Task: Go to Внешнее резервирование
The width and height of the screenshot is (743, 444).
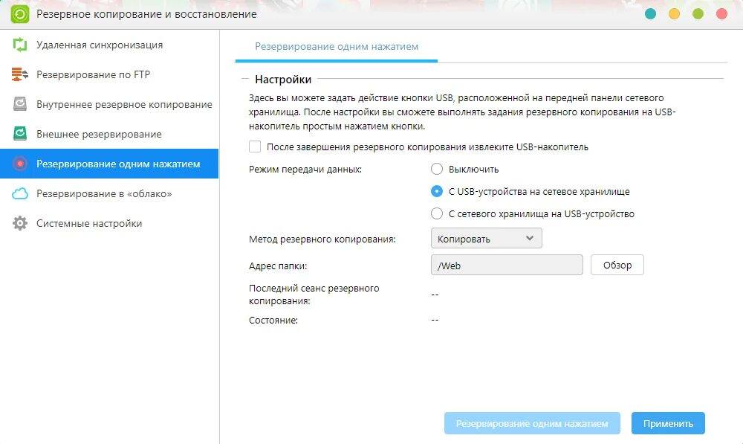Action: tap(109, 135)
